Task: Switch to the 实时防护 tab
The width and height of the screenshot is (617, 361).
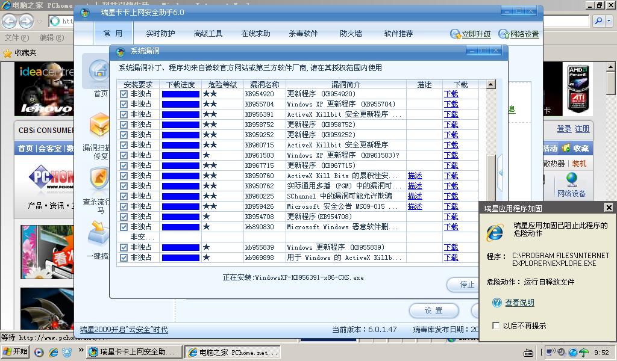Action: click(160, 34)
